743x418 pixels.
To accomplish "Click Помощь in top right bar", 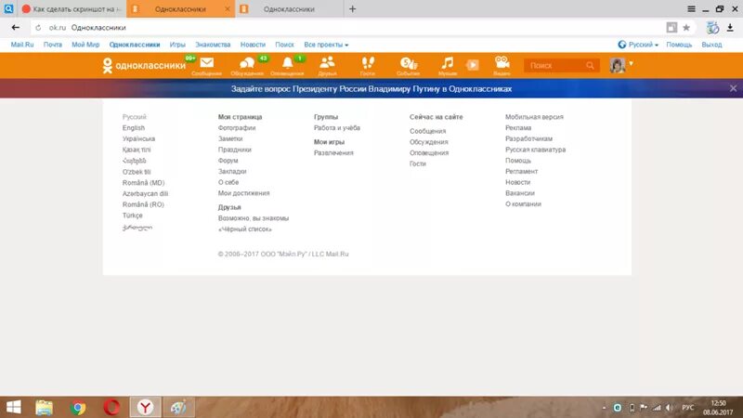I will [x=679, y=45].
